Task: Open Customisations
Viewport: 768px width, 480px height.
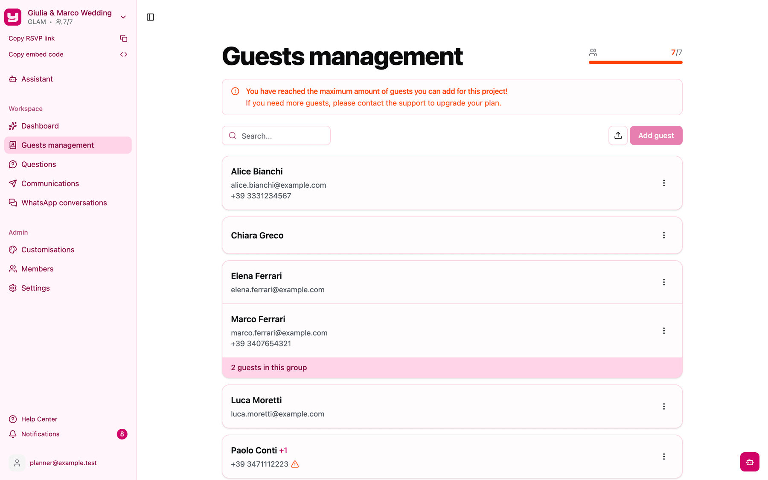Action: [68, 250]
